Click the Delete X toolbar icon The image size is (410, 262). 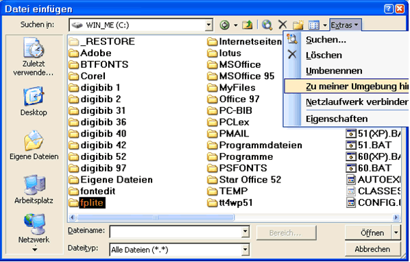click(282, 25)
